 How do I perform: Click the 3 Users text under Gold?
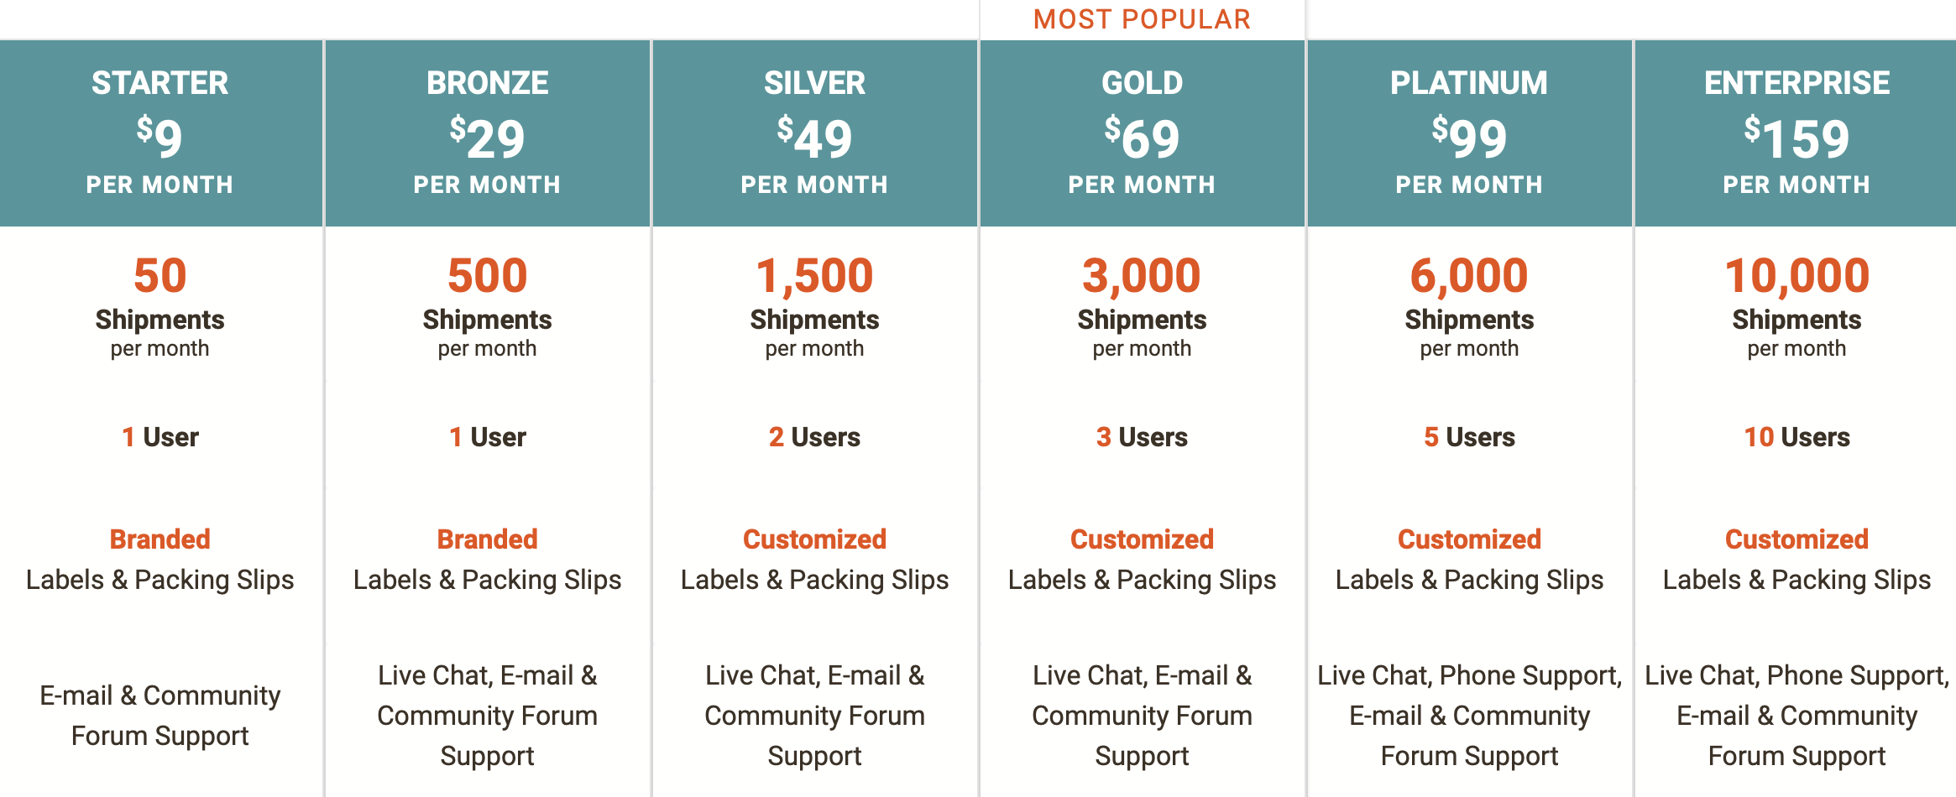tap(1142, 437)
